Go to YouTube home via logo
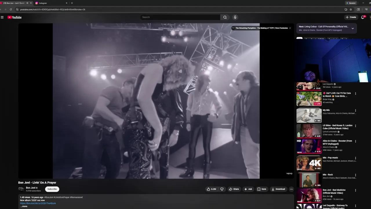This screenshot has height=209, width=371. (14, 17)
